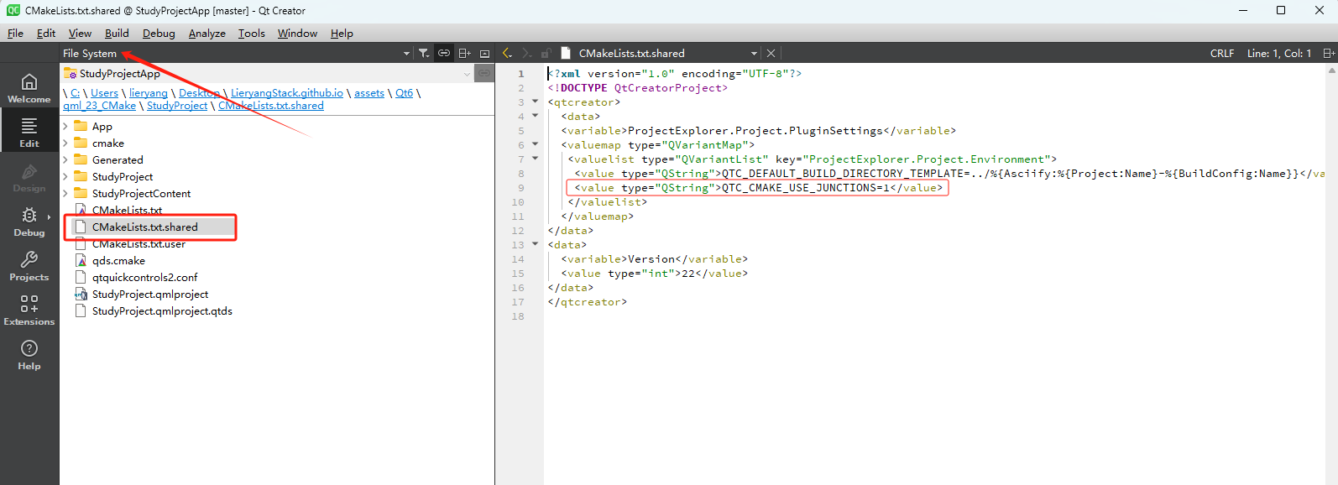Open the View menu
Viewport: 1338px width, 485px height.
80,34
